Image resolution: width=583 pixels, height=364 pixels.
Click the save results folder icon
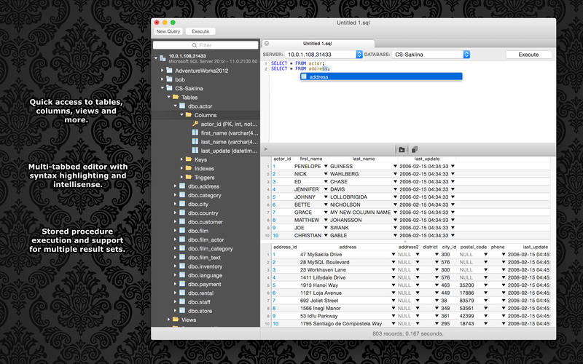coord(402,149)
